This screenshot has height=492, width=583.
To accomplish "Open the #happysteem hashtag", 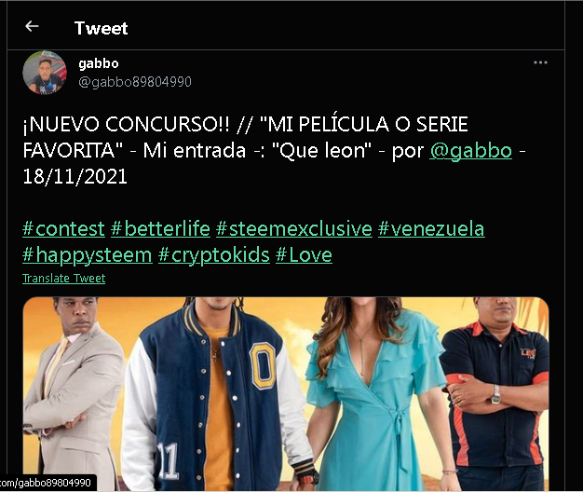I will (x=88, y=255).
